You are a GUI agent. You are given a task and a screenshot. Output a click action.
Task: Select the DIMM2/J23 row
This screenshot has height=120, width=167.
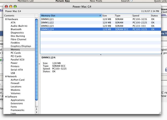coord(101,26)
